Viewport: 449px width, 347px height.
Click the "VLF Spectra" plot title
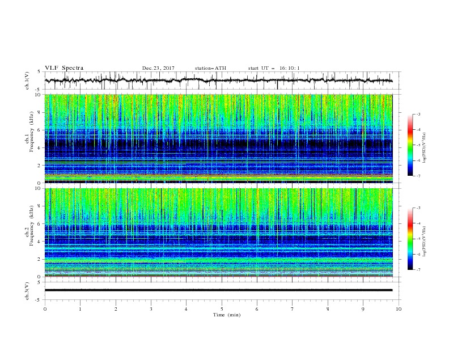[x=64, y=68]
